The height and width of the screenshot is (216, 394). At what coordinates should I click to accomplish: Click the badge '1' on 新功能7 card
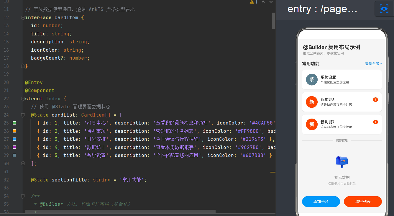(x=375, y=122)
